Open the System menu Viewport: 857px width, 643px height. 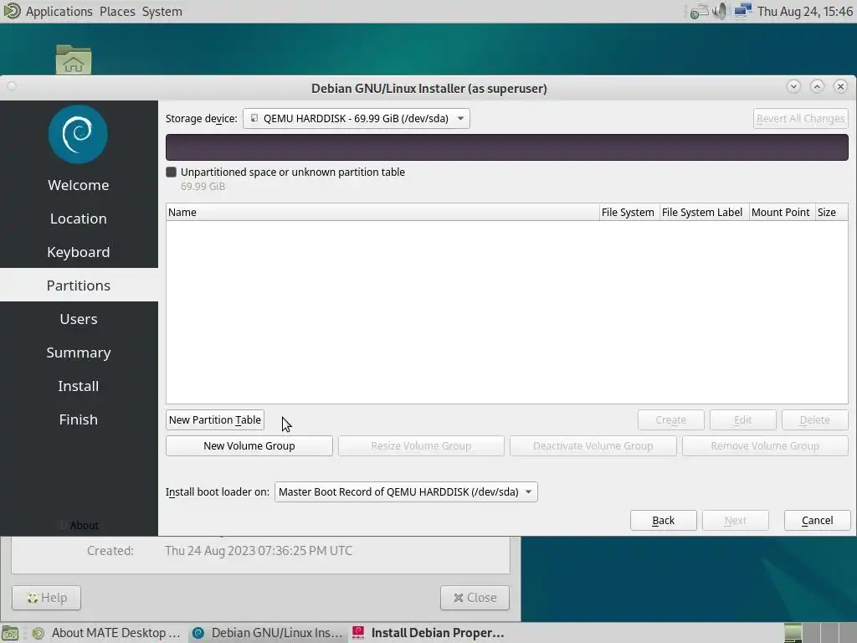click(162, 12)
